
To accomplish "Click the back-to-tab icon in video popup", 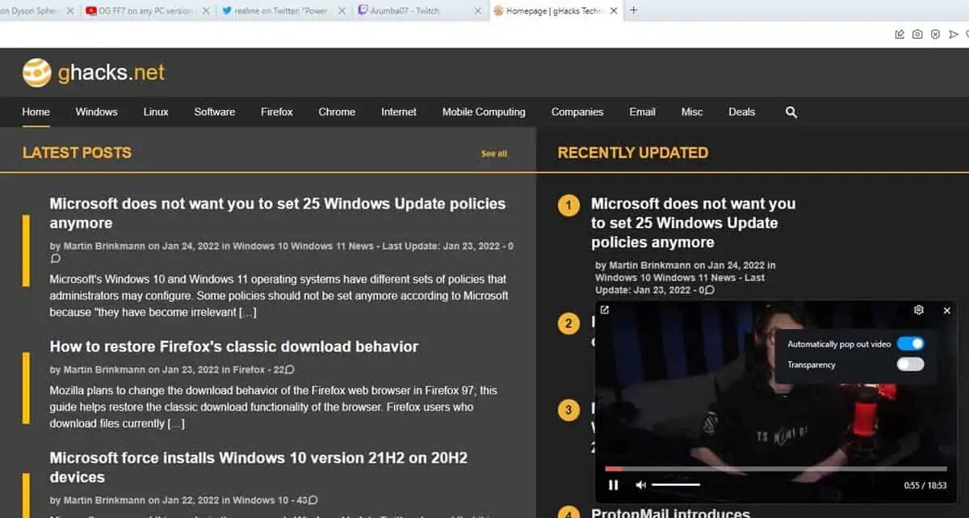I will tap(605, 310).
